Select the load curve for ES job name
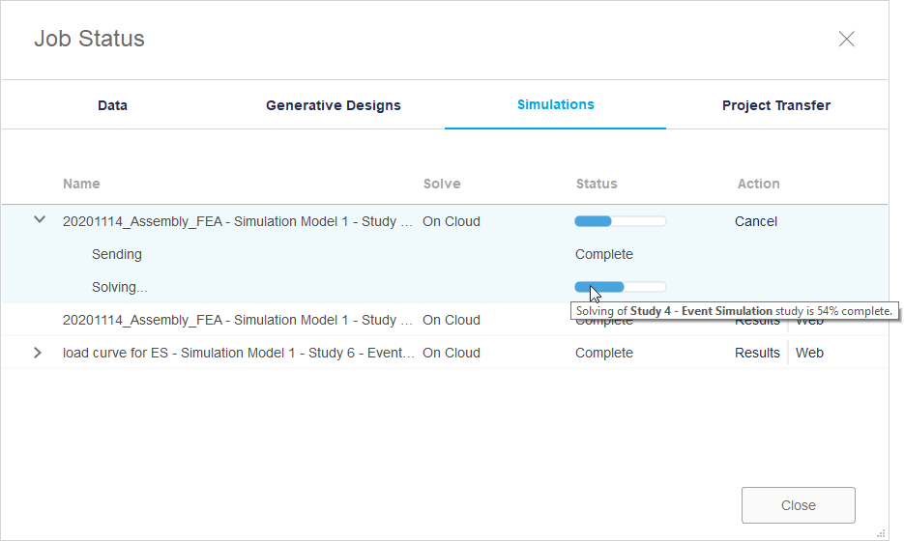 (x=239, y=353)
